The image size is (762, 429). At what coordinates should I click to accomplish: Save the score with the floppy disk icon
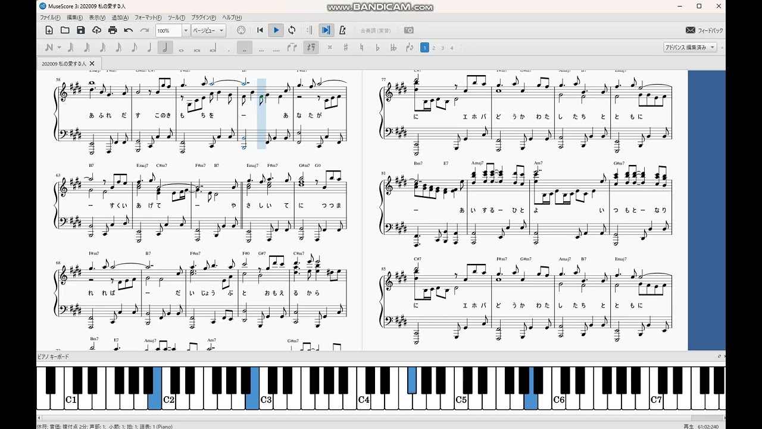click(81, 30)
